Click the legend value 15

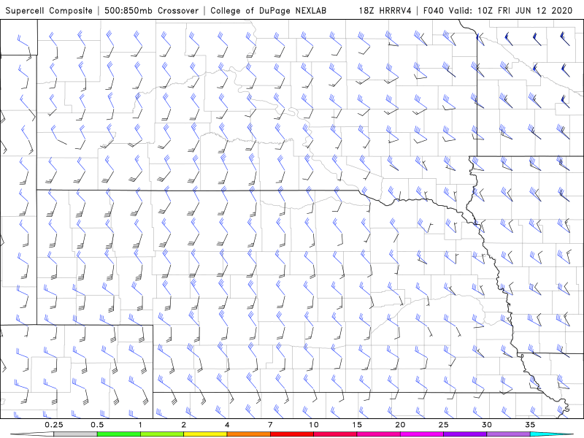[357, 425]
